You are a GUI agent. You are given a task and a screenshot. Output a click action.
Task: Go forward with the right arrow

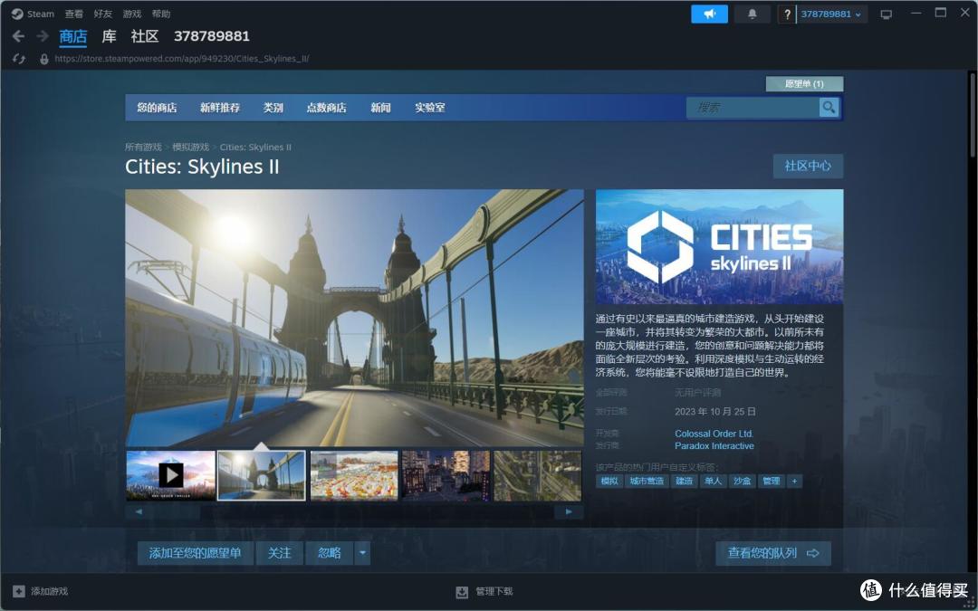coord(43,36)
